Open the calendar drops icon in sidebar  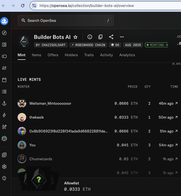coord(4,80)
